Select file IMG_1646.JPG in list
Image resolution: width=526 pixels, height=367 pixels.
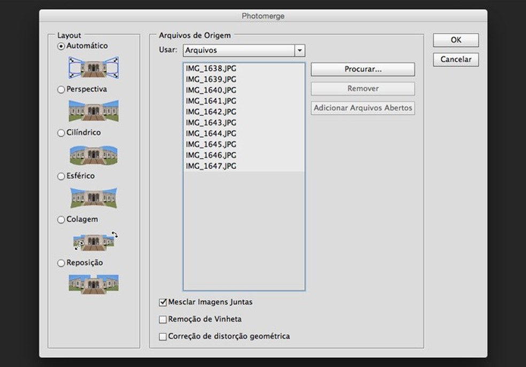tap(244, 155)
